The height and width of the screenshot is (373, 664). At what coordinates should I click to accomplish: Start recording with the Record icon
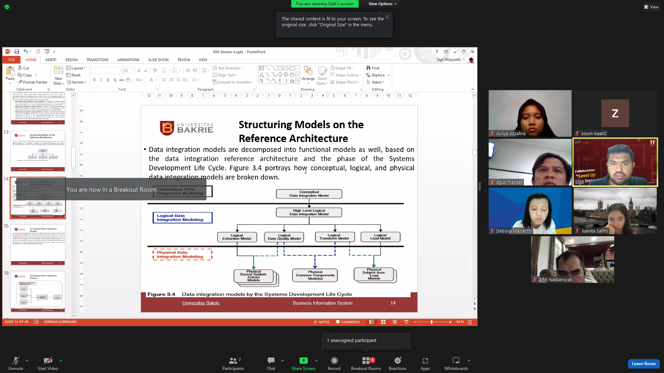(x=334, y=361)
